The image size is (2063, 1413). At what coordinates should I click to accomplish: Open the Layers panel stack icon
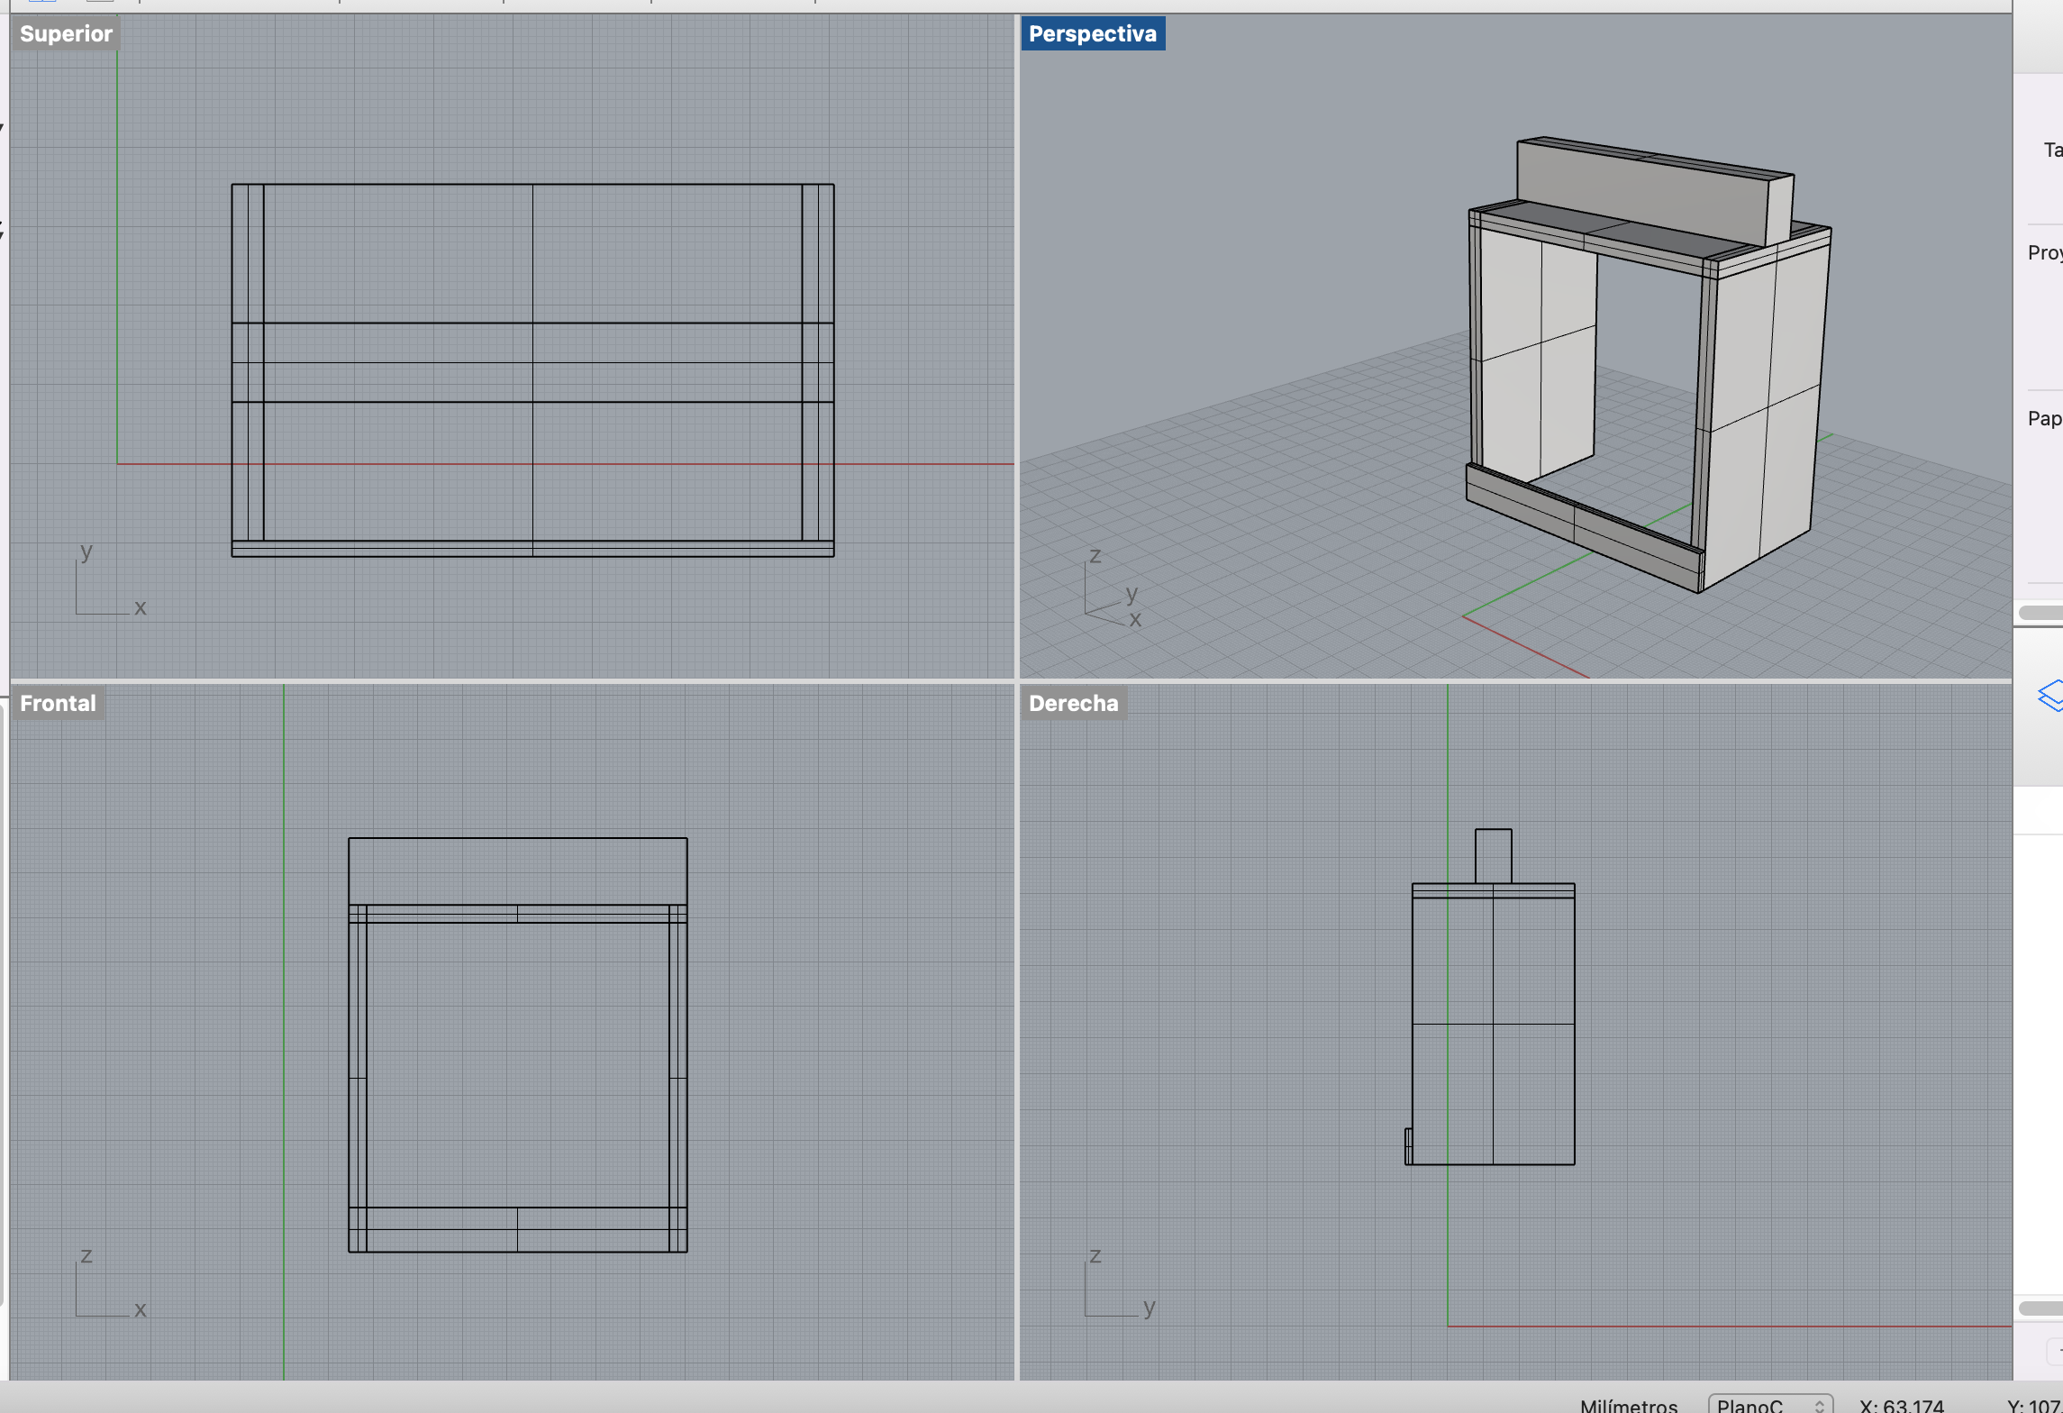pos(2051,696)
